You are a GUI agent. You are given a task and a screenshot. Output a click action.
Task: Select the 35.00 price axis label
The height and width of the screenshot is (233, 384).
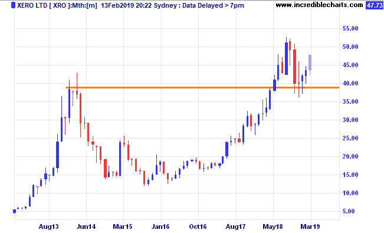(x=350, y=101)
